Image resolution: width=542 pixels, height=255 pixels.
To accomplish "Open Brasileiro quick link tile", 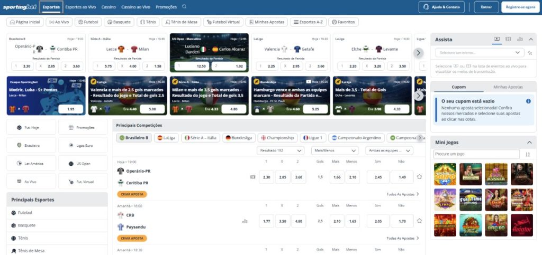I will click(31, 145).
